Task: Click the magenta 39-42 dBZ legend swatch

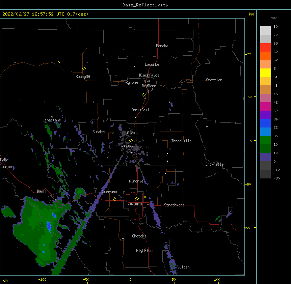Action: coord(265,106)
